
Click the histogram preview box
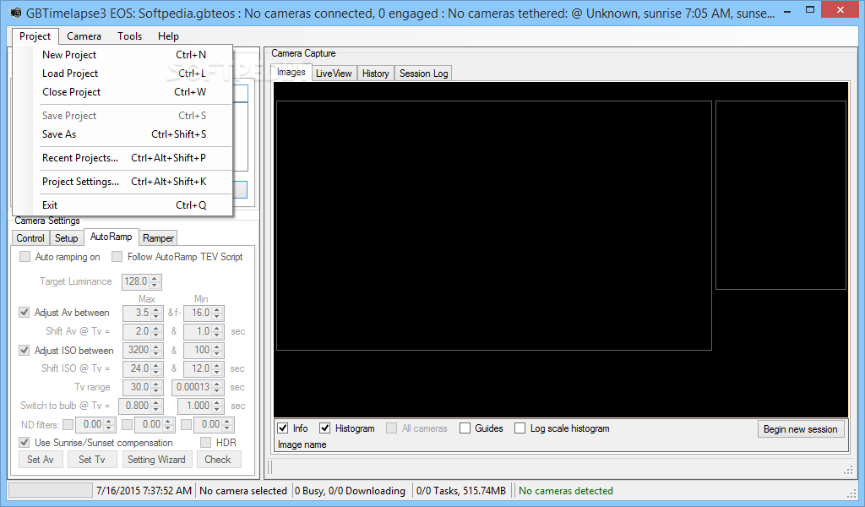pos(781,195)
